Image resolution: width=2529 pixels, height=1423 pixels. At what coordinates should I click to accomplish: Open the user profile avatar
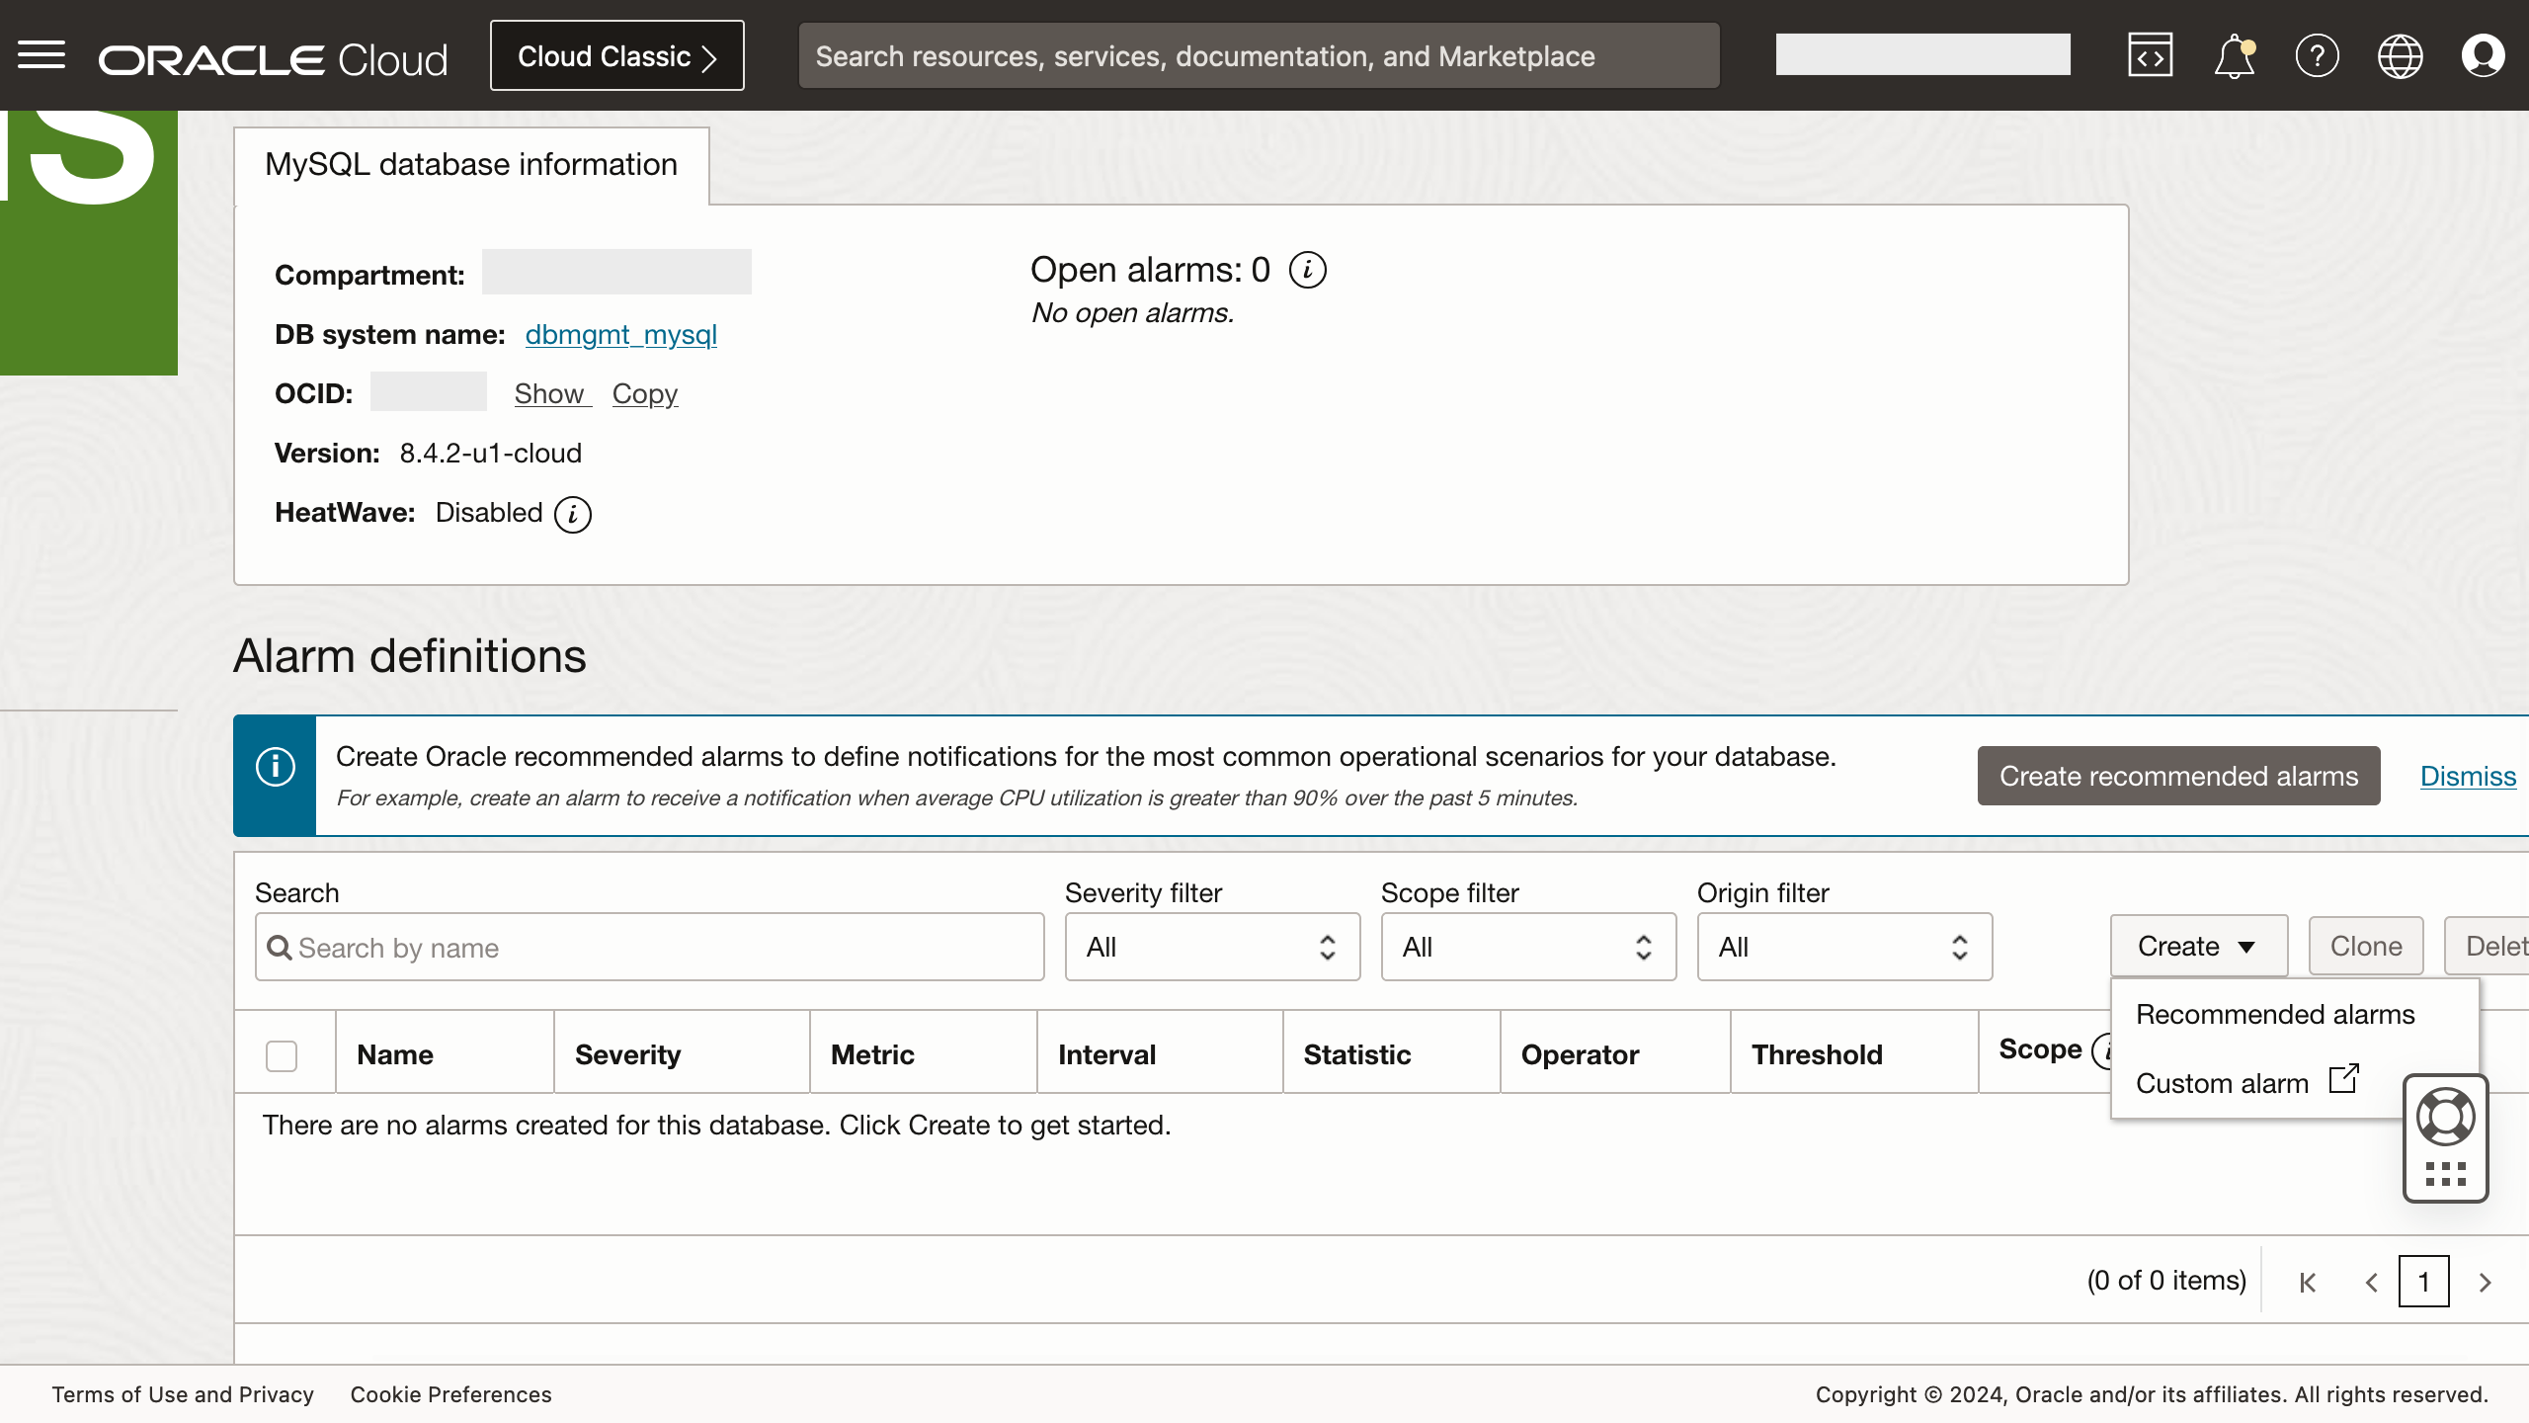tap(2485, 54)
